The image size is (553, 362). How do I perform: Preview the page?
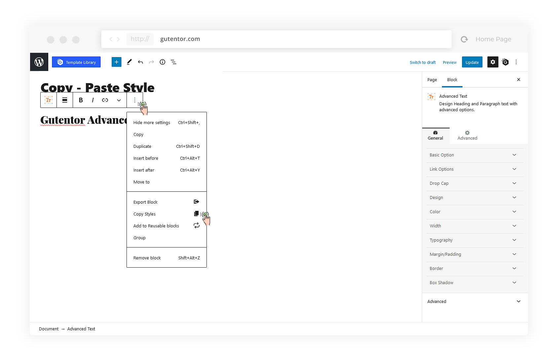[450, 62]
